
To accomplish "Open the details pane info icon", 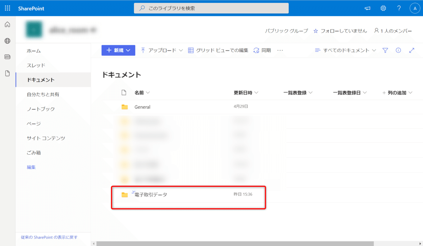I will [x=398, y=50].
